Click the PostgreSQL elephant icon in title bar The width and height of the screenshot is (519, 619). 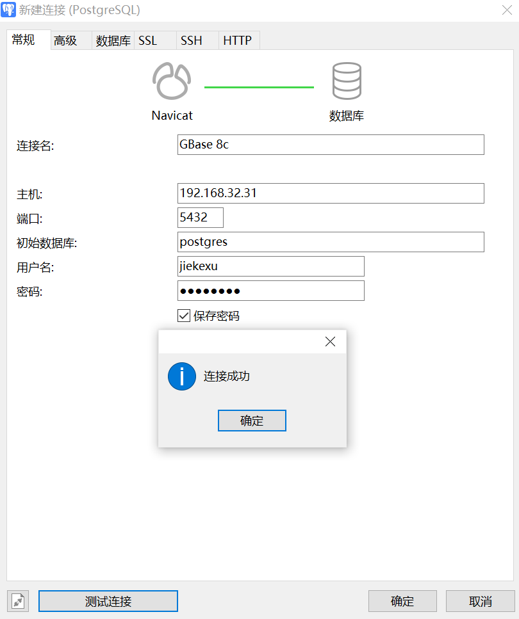click(9, 10)
